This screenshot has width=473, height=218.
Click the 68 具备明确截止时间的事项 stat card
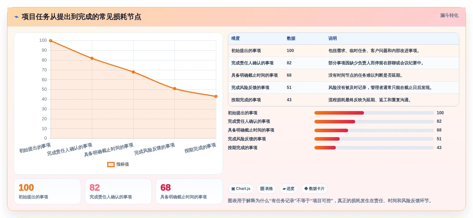click(x=189, y=191)
